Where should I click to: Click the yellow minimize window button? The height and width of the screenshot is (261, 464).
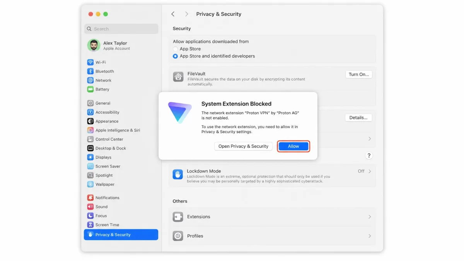point(98,14)
